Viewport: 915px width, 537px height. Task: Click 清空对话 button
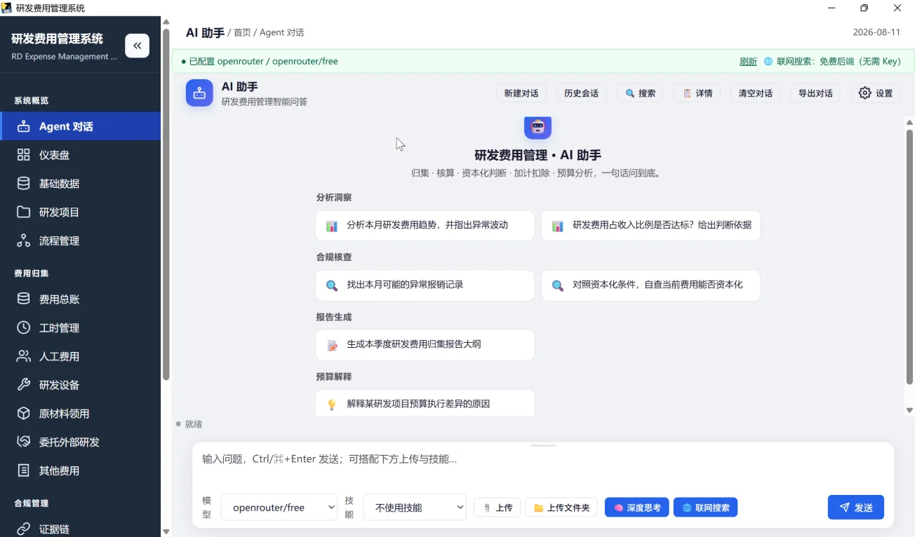(x=756, y=93)
